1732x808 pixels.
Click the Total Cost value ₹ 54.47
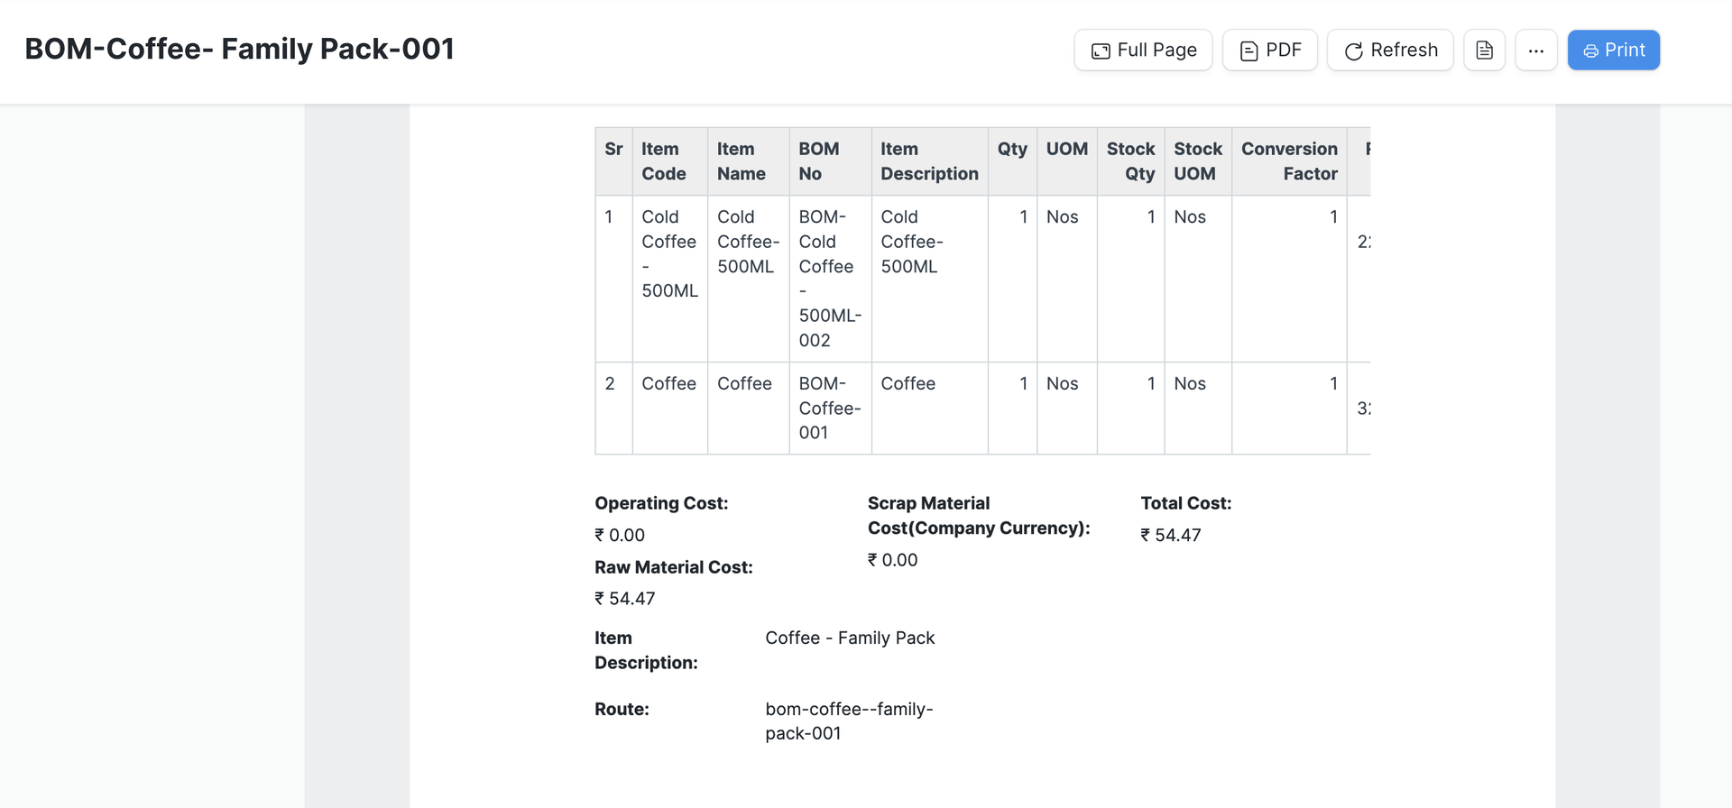1170,535
